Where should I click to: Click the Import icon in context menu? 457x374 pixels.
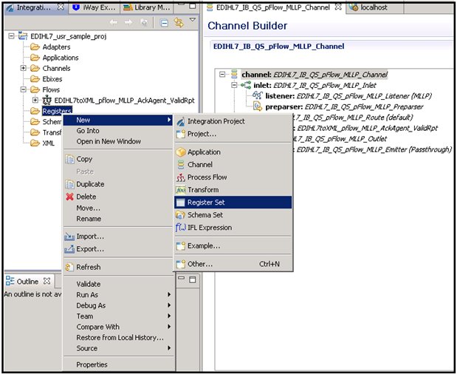coord(69,237)
